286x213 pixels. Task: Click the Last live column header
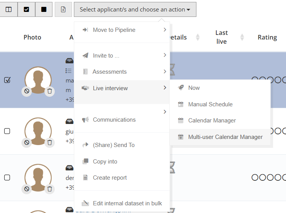click(221, 37)
